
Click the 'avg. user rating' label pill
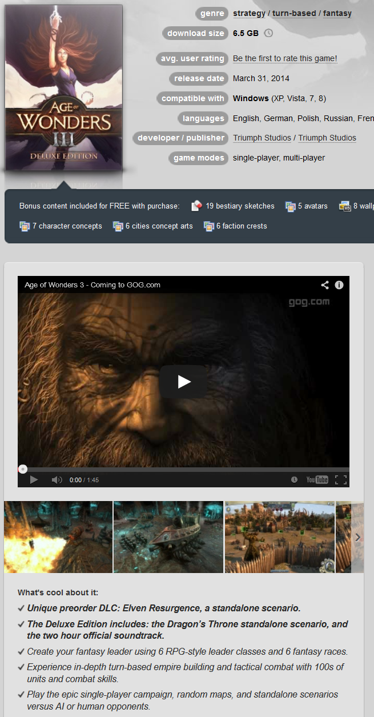pyautogui.click(x=192, y=58)
